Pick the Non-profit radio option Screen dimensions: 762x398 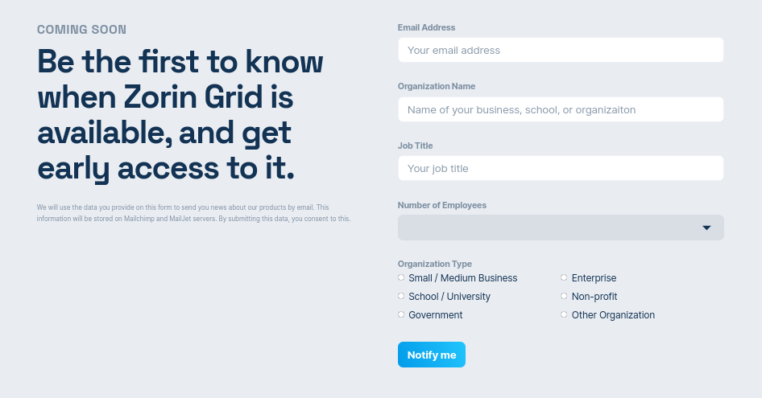[x=565, y=296]
